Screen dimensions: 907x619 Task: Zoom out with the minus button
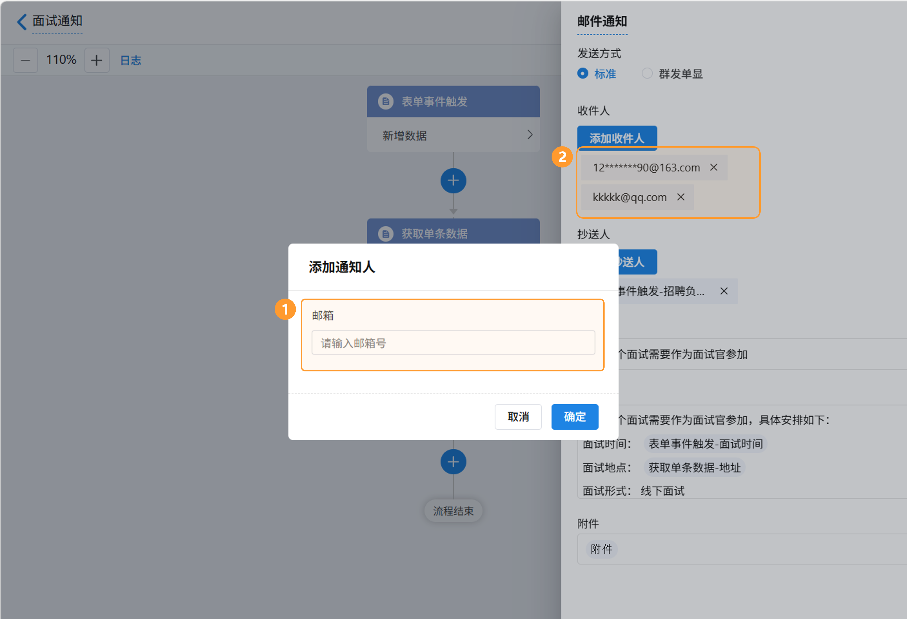pyautogui.click(x=26, y=60)
